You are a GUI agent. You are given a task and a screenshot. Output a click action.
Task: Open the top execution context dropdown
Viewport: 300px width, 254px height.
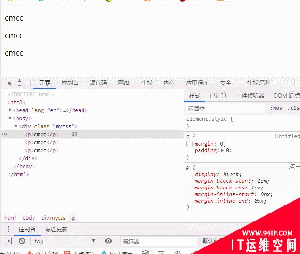(65, 241)
